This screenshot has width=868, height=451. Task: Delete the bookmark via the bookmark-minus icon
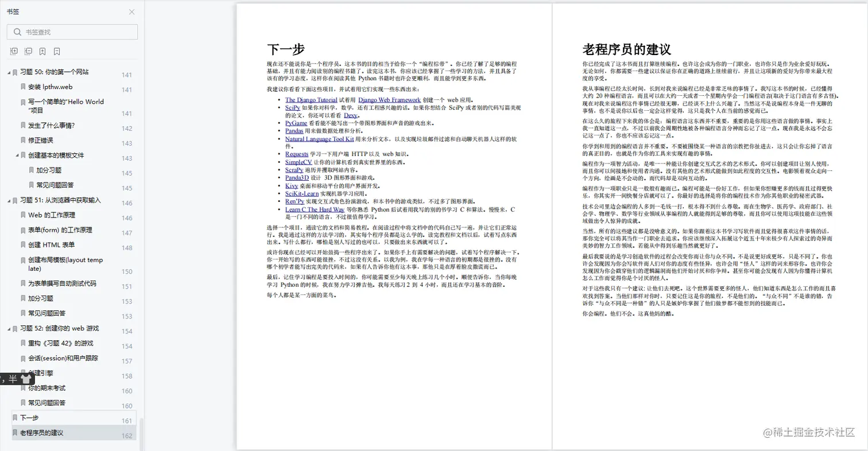[57, 51]
